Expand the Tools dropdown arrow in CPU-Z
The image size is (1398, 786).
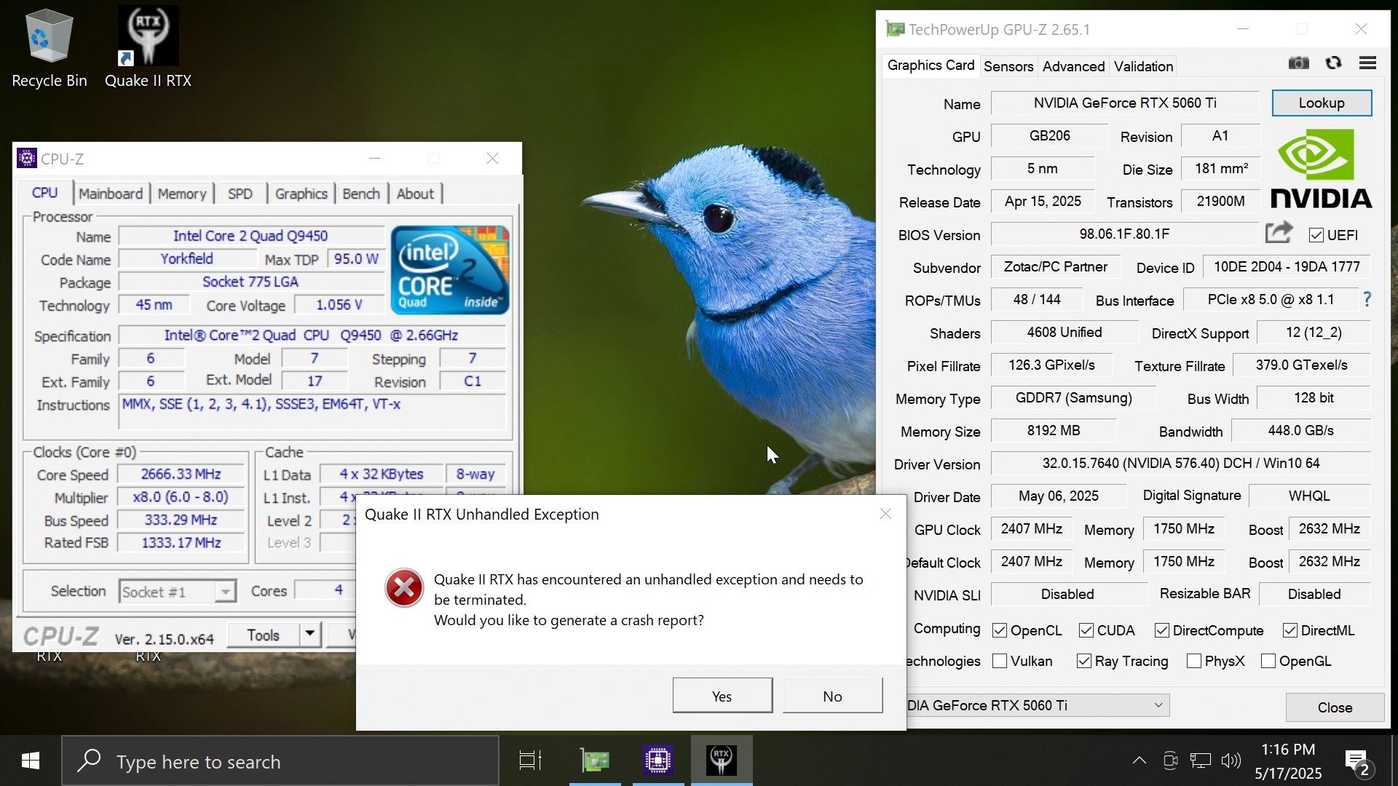tap(310, 634)
